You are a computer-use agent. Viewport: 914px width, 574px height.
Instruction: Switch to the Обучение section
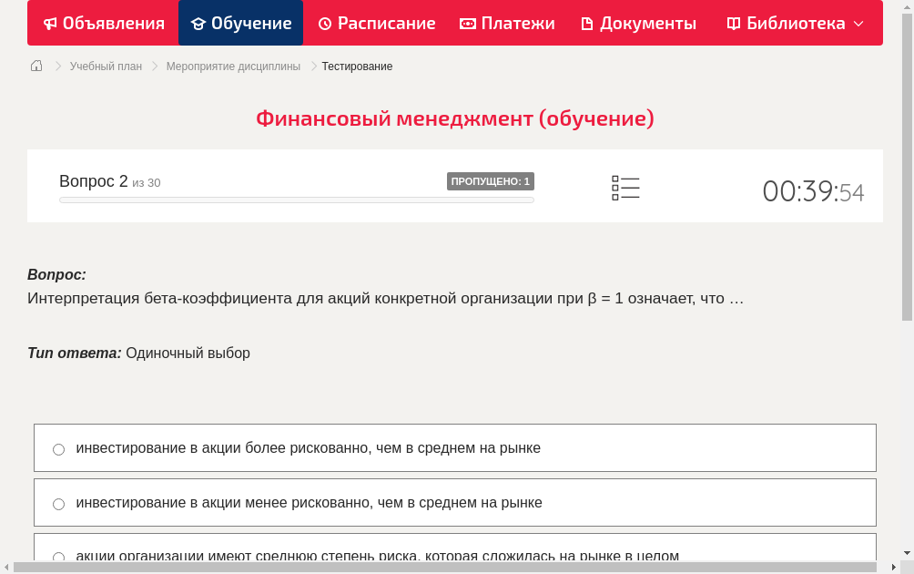click(x=240, y=23)
